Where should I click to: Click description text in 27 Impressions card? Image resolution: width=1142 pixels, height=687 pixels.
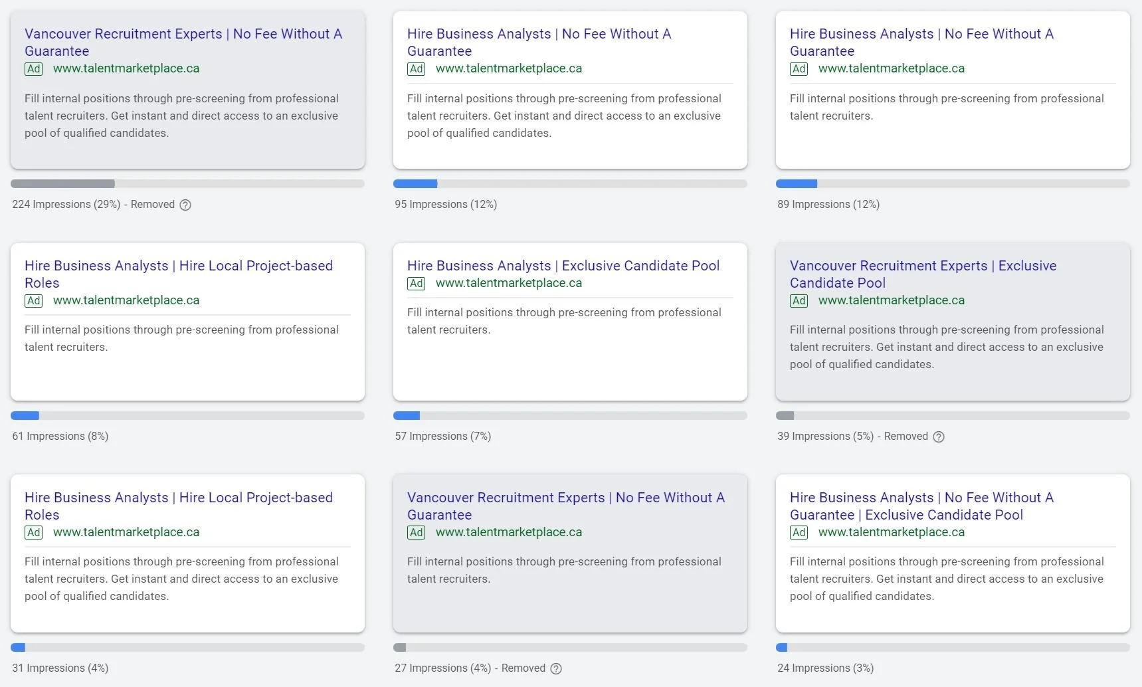click(564, 570)
